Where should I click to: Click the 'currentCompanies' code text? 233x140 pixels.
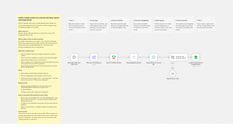tap(48, 98)
